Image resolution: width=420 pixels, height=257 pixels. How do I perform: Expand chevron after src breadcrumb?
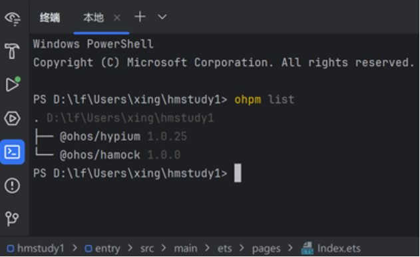click(x=164, y=248)
